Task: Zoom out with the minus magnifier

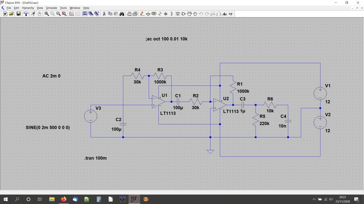Action: pos(58,14)
